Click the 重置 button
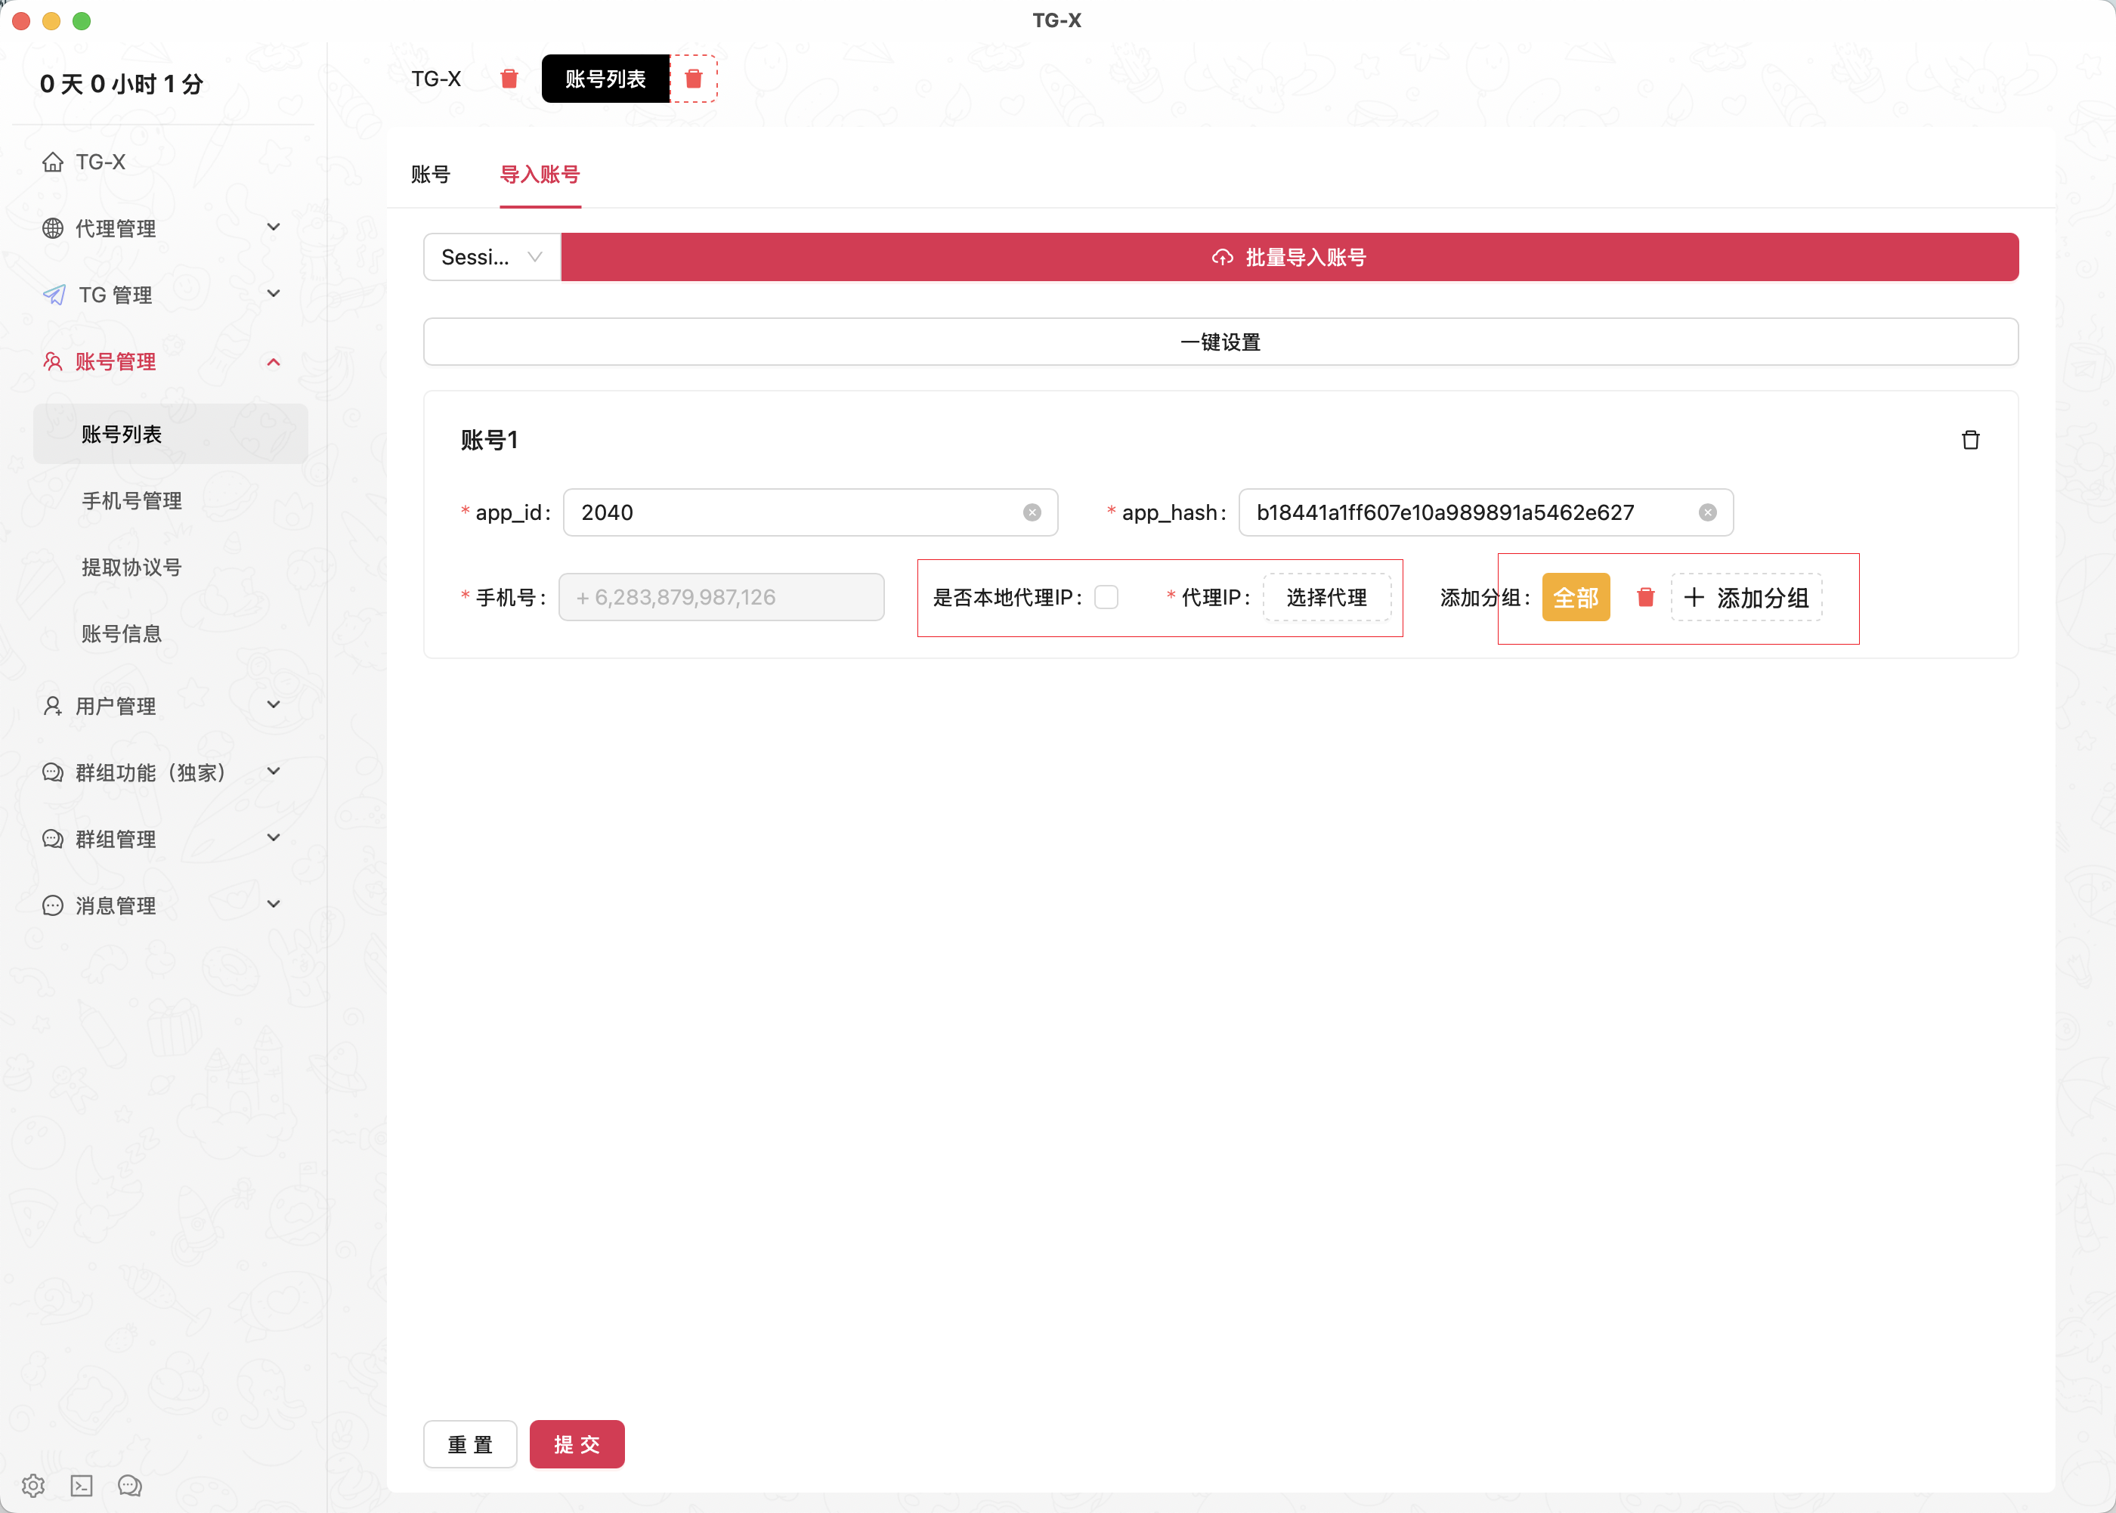This screenshot has height=1513, width=2116. [x=470, y=1444]
